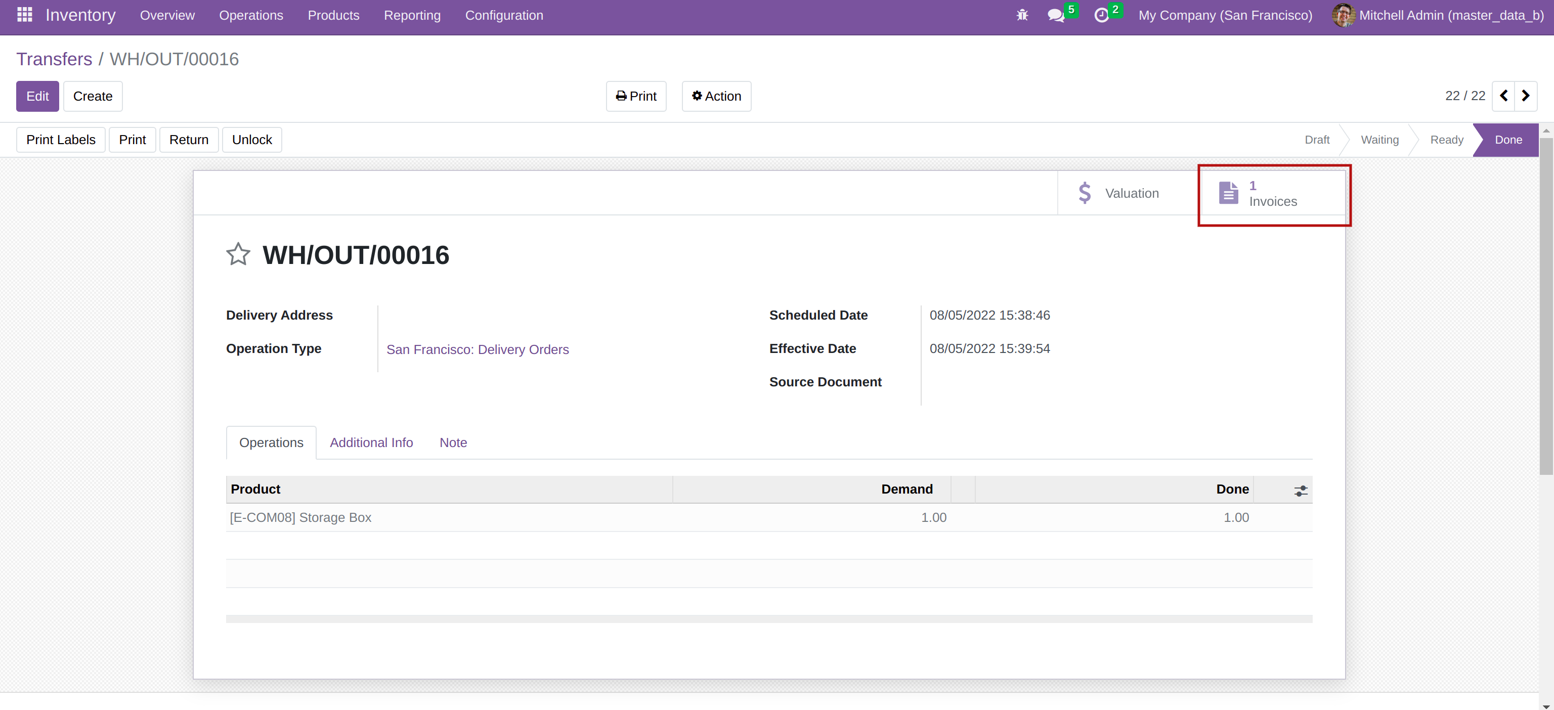Follow the San Francisco: Delivery Orders link
The width and height of the screenshot is (1554, 710).
pyautogui.click(x=477, y=349)
